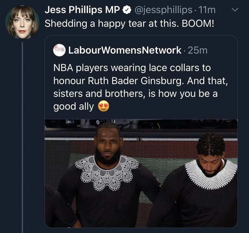Click the verified badge beside Jess Phillips MP

[126, 10]
